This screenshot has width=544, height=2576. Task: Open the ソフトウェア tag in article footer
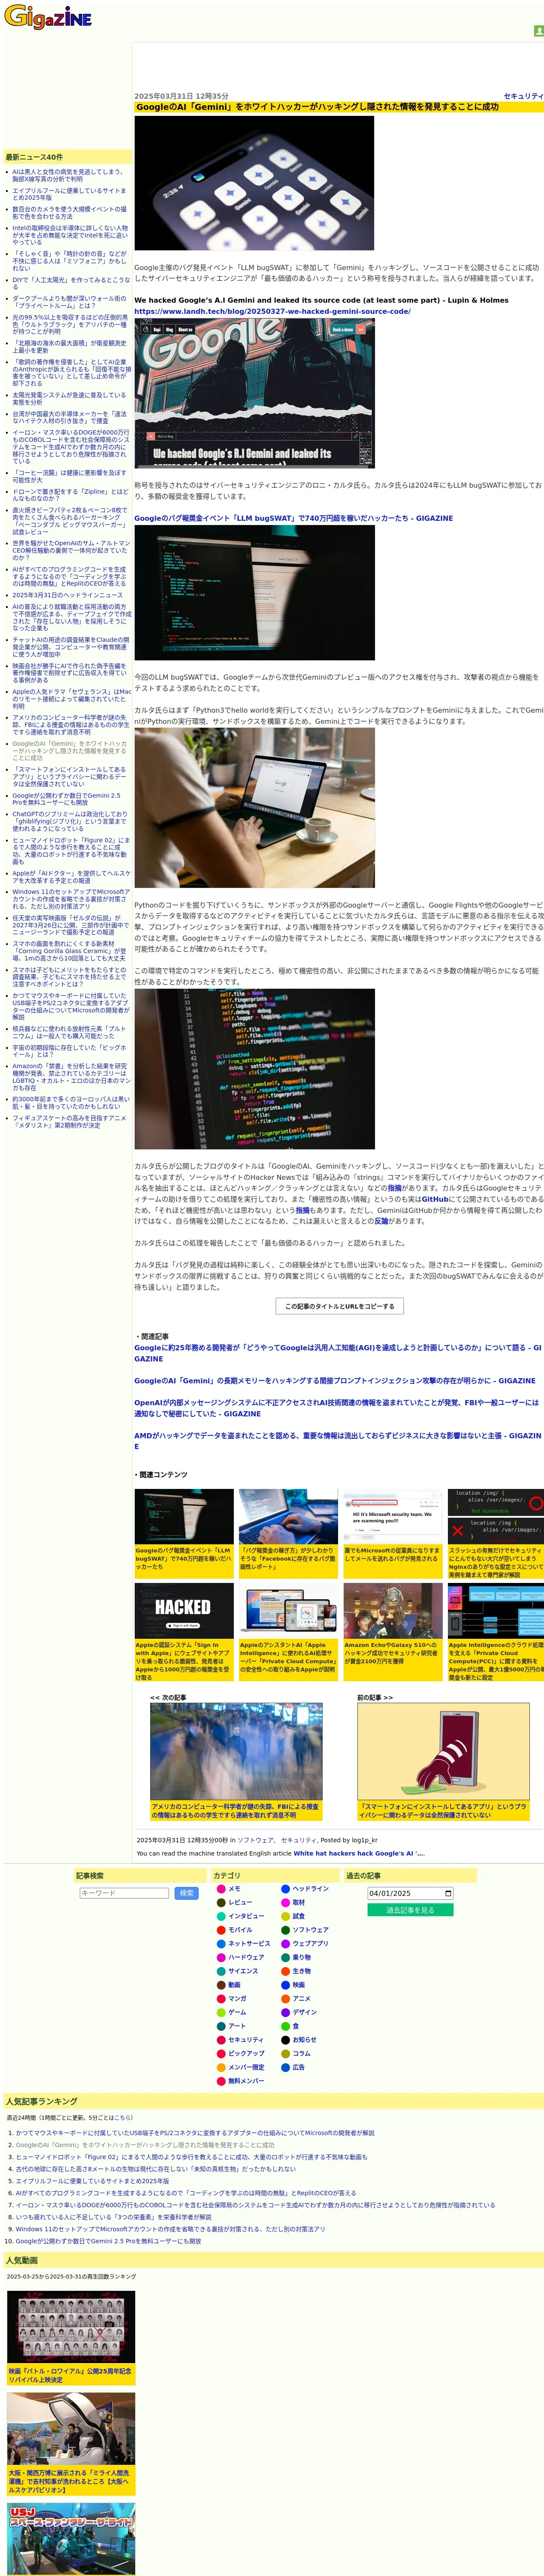pos(255,1840)
